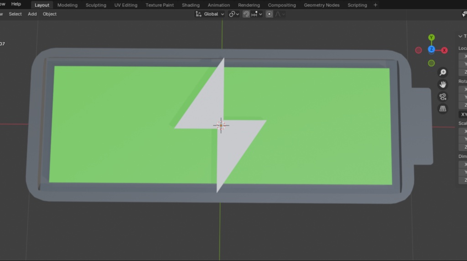
Task: Collapse the Transform panel chevron
Action: click(461, 36)
